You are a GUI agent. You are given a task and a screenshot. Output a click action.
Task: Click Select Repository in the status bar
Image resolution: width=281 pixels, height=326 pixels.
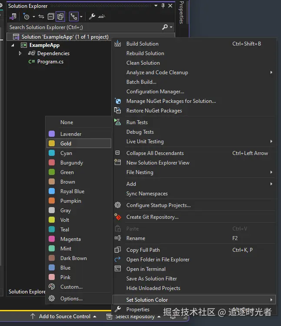[135, 316]
